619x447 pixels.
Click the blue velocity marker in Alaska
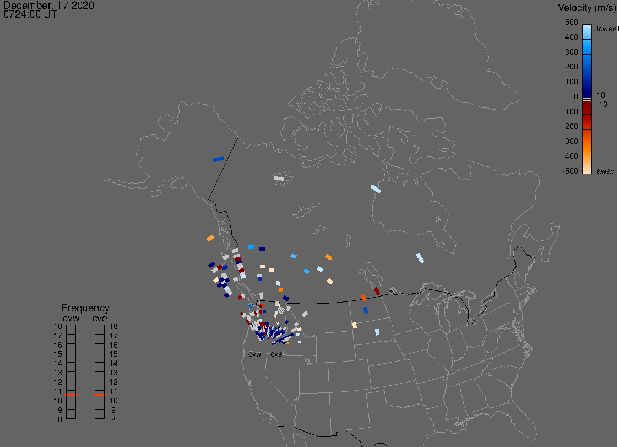tap(218, 159)
